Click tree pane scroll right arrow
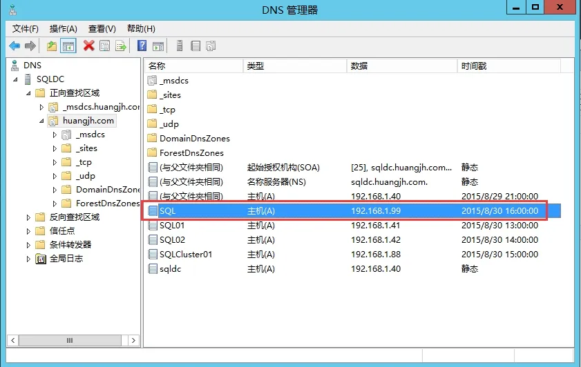581x367 pixels. click(x=133, y=340)
